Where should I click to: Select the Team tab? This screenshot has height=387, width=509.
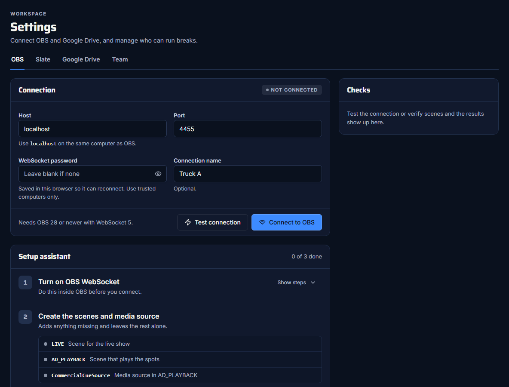[120, 59]
